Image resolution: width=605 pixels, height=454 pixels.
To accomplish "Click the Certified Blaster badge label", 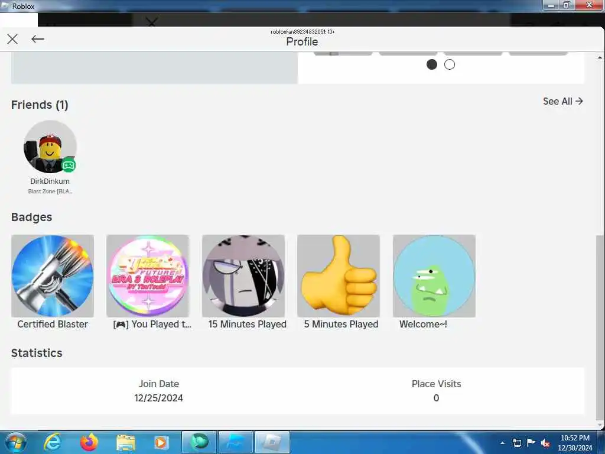I will [53, 325].
